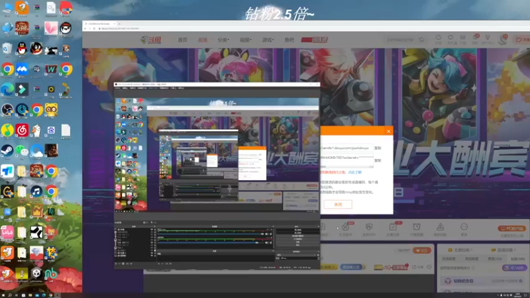Screen dimensions: 530x298
Task: Click the 点此了解 link in dialog
Action: click(354, 172)
